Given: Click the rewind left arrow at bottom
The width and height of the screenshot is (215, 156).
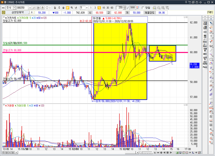Looking at the screenshot, I should point(164,153).
